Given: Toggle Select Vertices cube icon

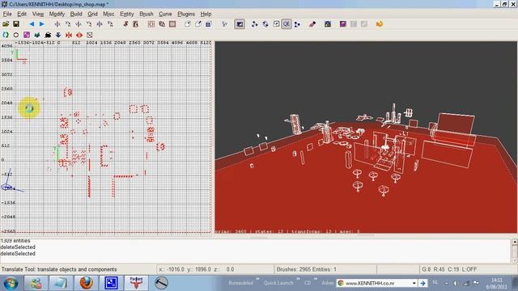Looking at the screenshot, I should pyautogui.click(x=188, y=24).
